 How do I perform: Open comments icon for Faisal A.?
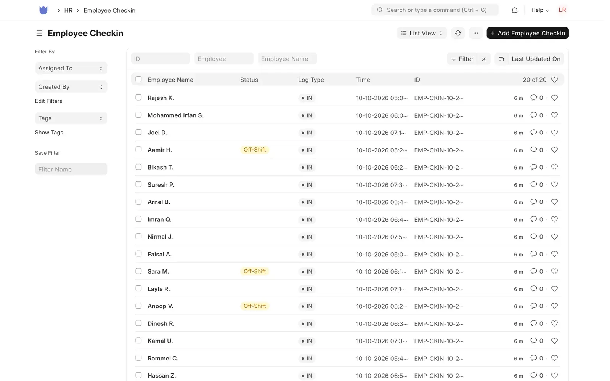(x=533, y=254)
